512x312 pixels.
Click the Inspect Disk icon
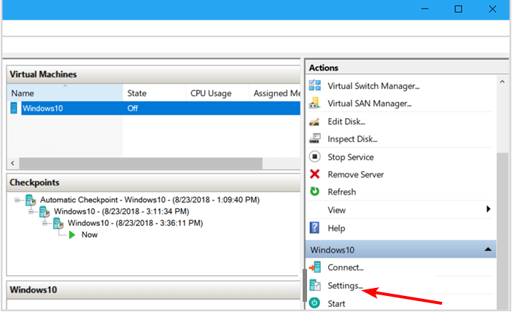click(x=315, y=139)
